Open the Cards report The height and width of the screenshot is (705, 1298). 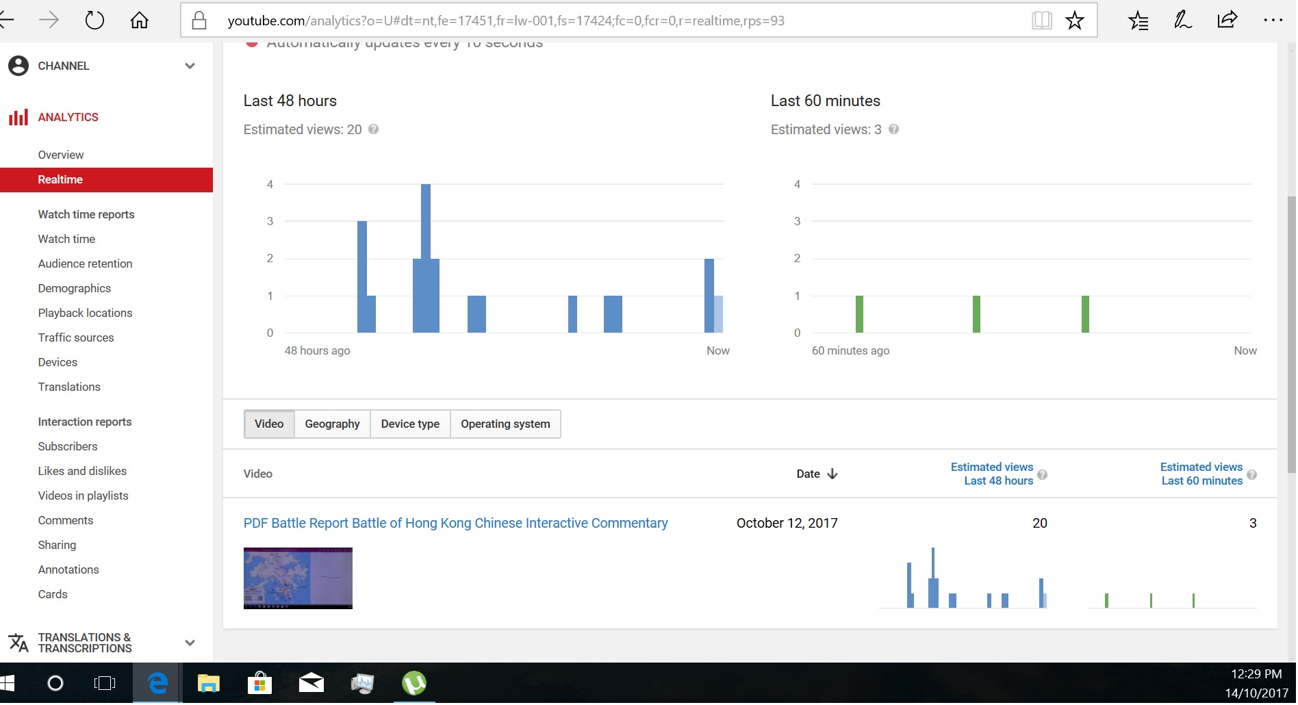point(53,594)
